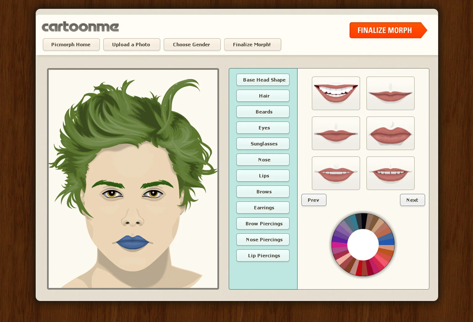The width and height of the screenshot is (473, 322).
Task: Select the wide grinning teeth mouth style
Action: (336, 93)
